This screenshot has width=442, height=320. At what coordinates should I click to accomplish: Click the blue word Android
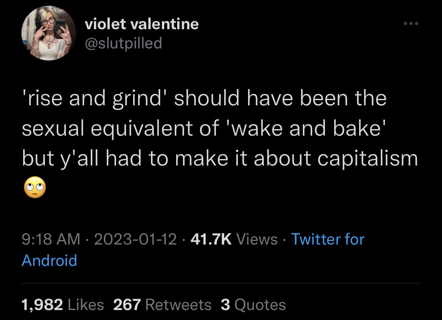49,260
